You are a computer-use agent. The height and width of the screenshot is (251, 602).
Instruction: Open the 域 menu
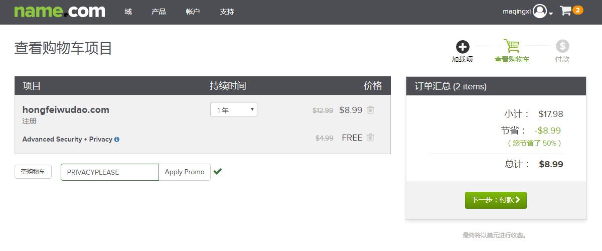tap(128, 12)
